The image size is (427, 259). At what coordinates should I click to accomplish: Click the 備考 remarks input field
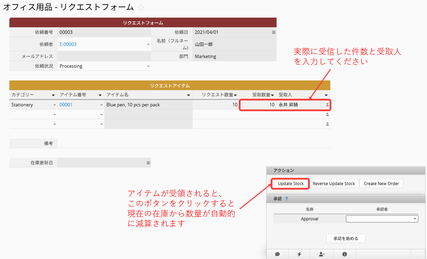coord(193,143)
